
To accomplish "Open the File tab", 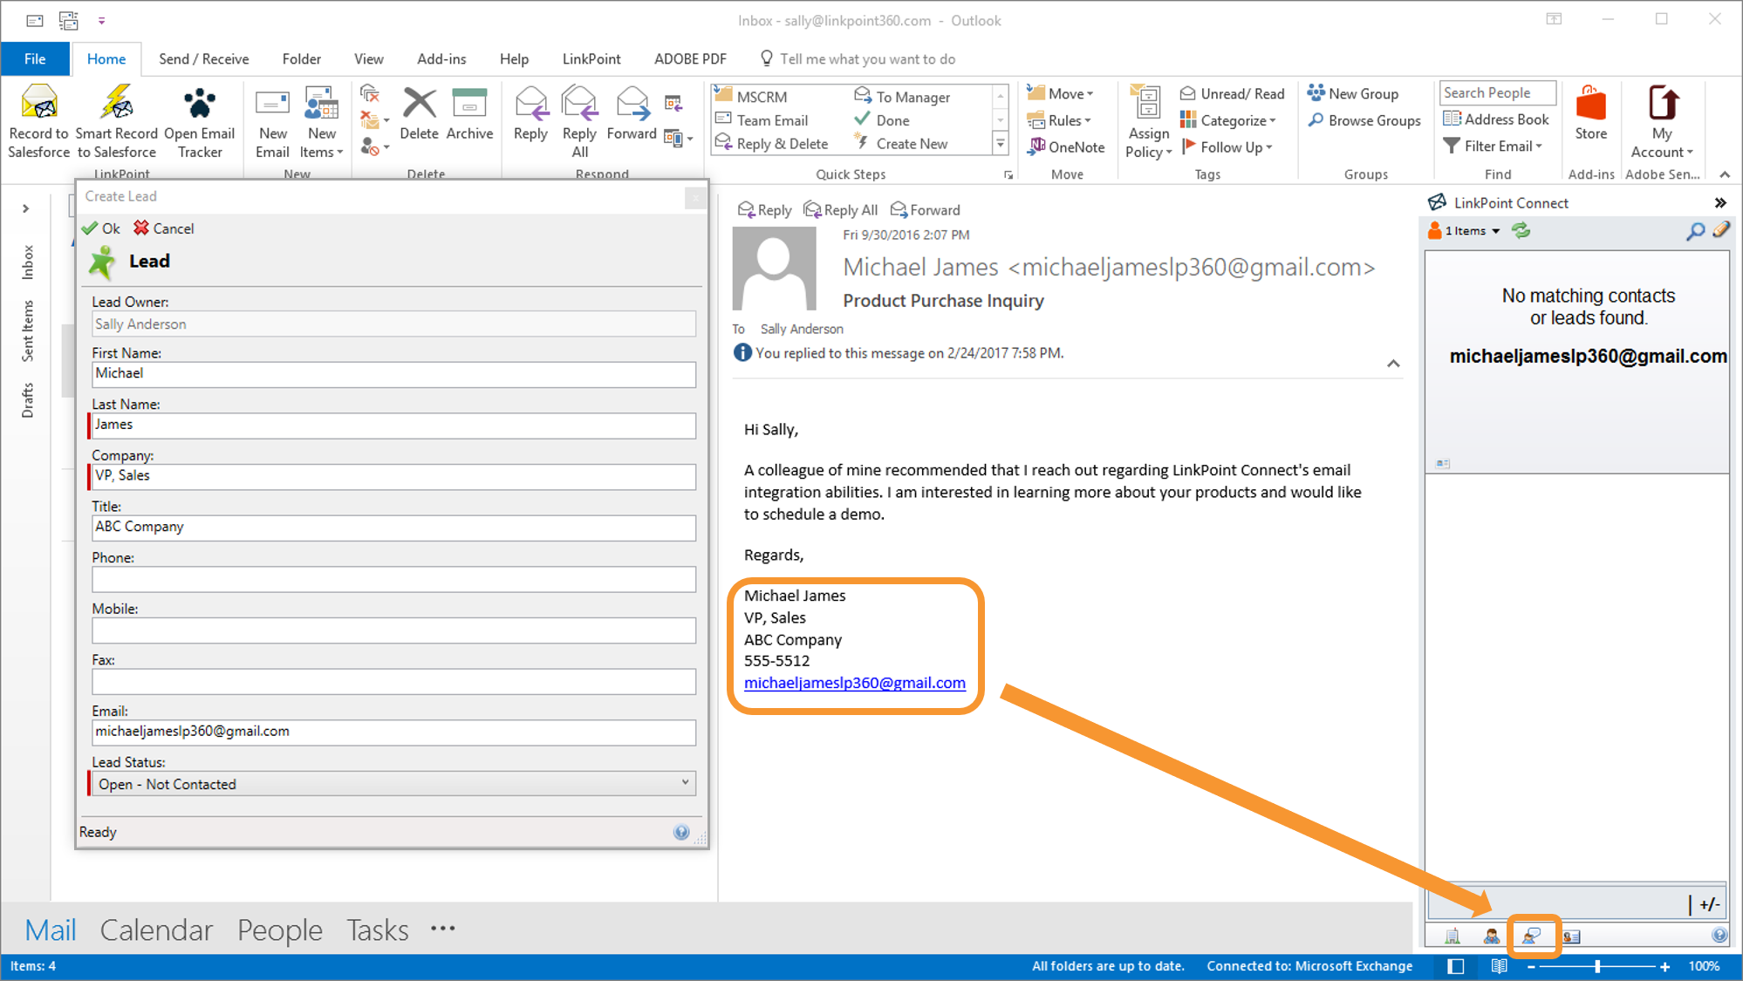I will coord(35,58).
